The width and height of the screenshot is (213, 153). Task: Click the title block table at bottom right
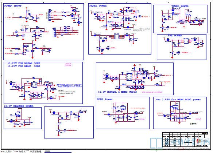point(185,140)
